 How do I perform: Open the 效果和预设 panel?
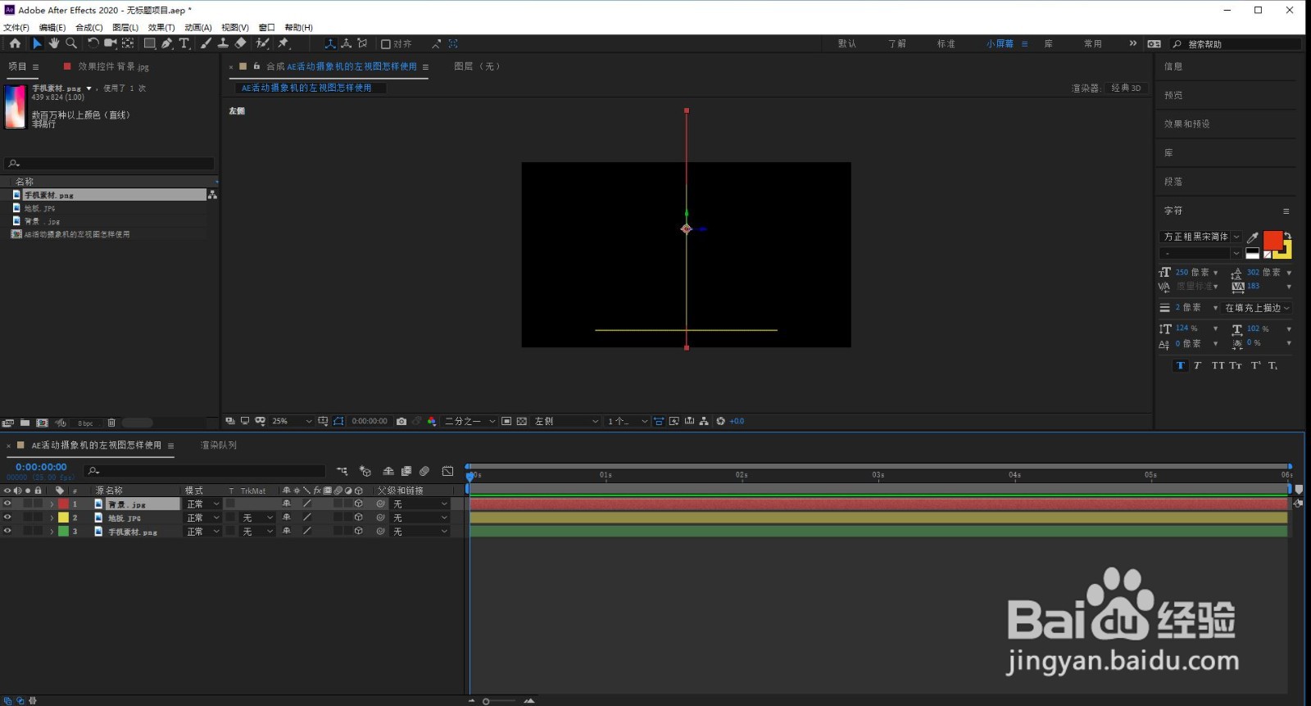(1187, 124)
